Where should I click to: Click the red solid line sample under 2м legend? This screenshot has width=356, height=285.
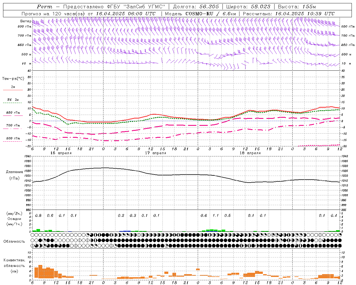13,90
